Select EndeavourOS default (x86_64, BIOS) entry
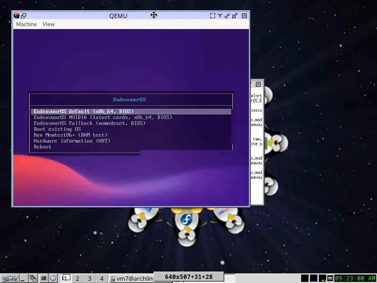Viewport: 377px width, 283px height. (131, 111)
